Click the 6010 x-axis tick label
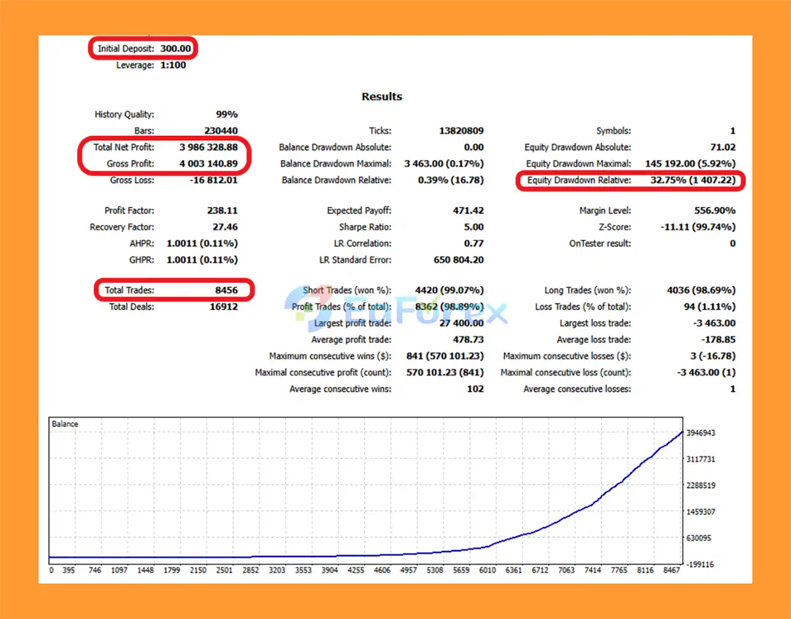The image size is (791, 619). click(488, 570)
